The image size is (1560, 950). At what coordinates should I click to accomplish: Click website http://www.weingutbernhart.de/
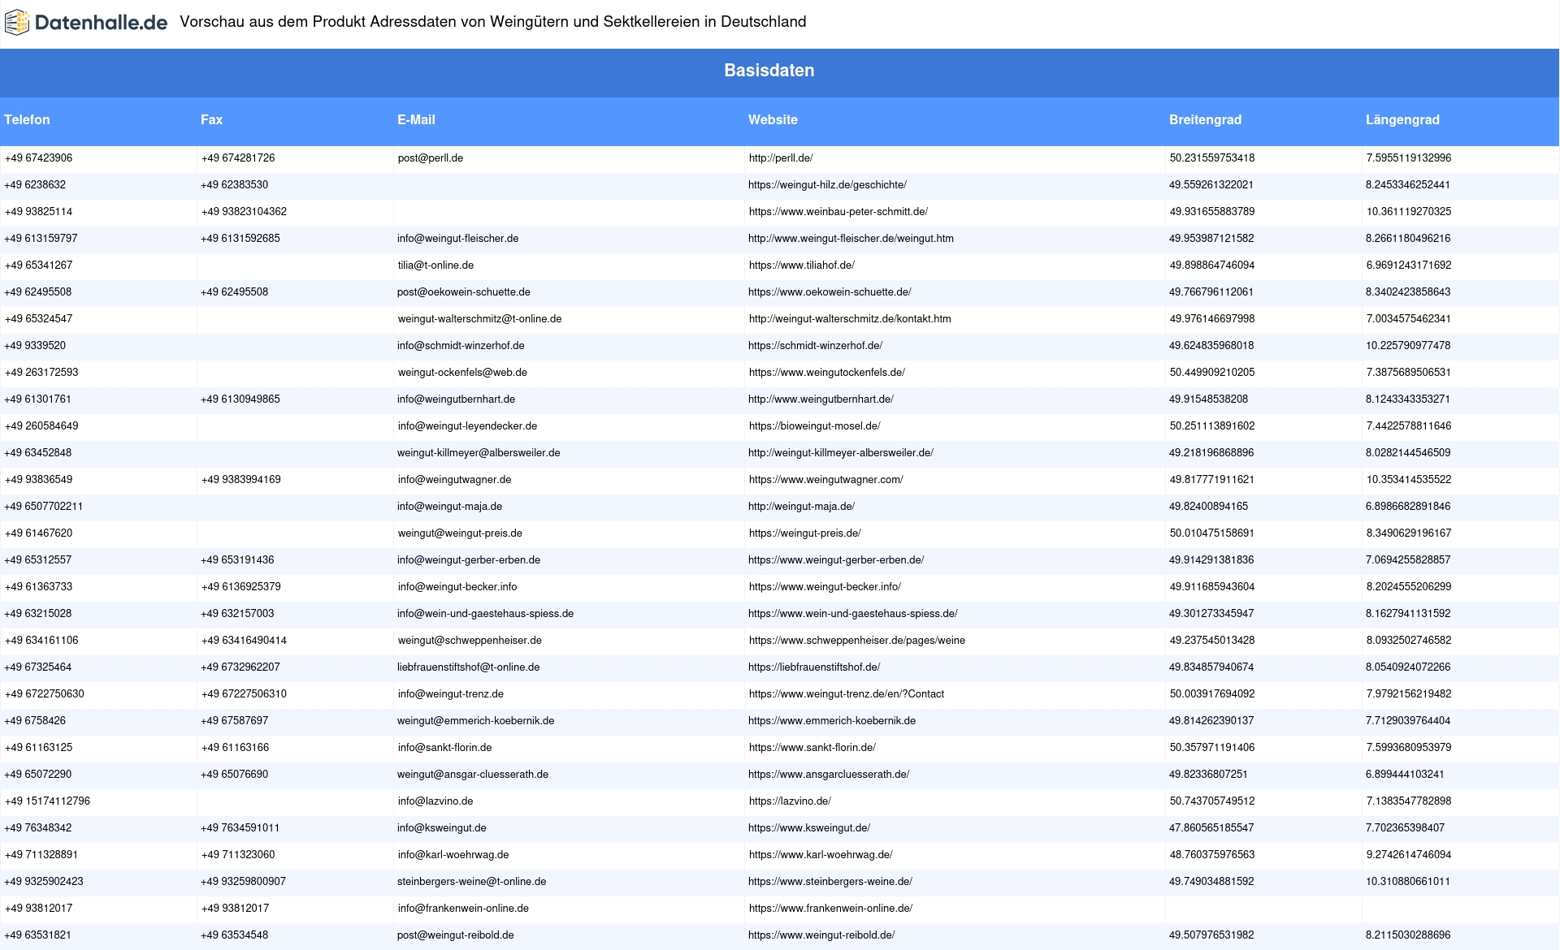[821, 399]
